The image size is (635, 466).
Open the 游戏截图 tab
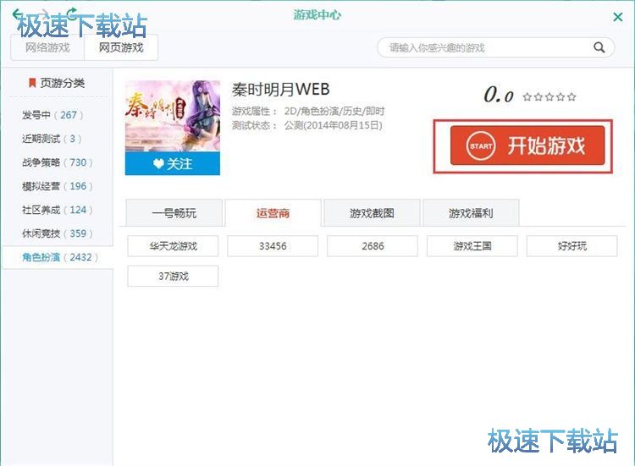(x=372, y=213)
